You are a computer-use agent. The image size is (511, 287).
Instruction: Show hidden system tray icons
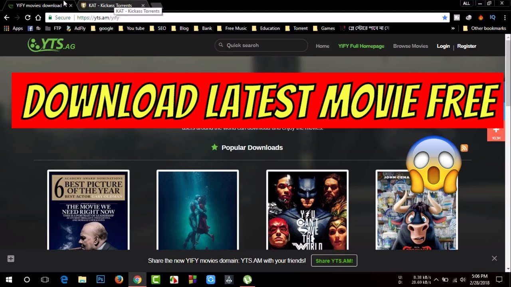click(436, 279)
